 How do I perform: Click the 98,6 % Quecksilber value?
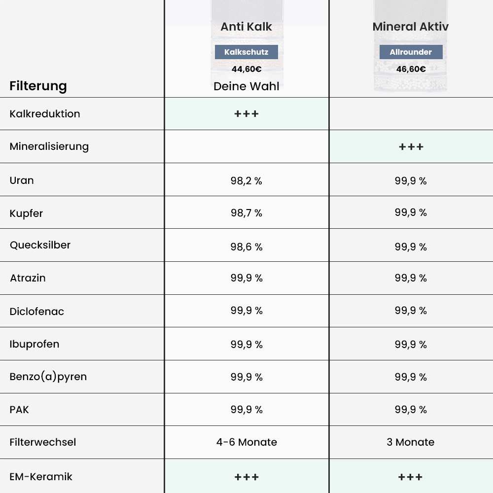[246, 247]
